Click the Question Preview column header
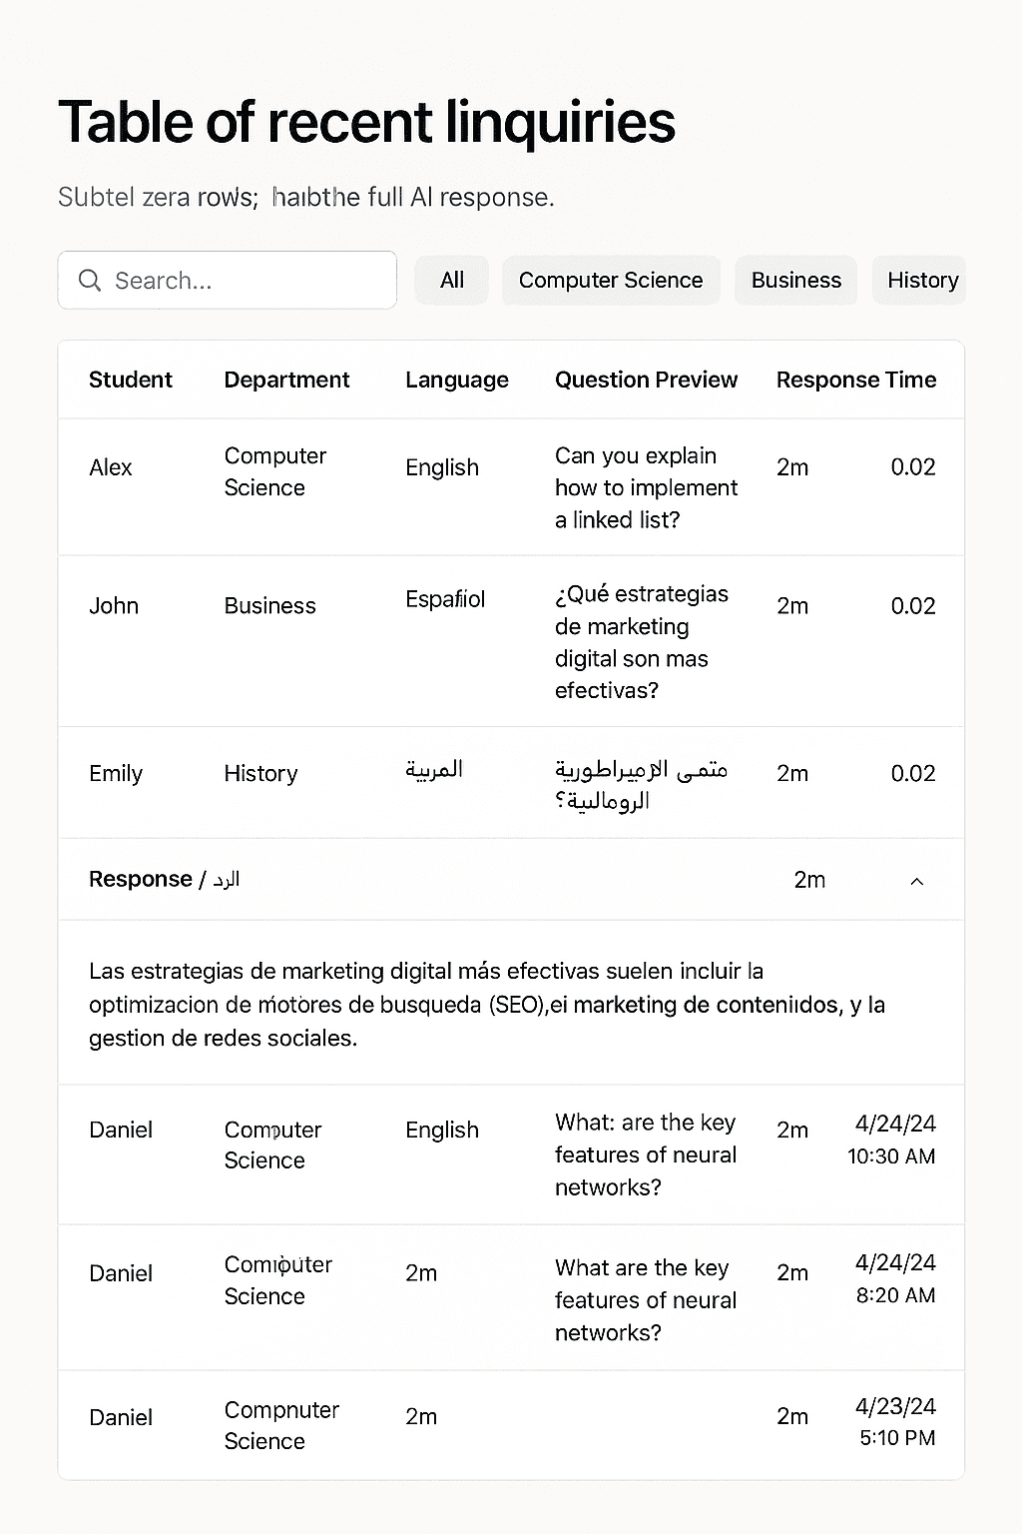Image resolution: width=1022 pixels, height=1534 pixels. click(x=646, y=381)
